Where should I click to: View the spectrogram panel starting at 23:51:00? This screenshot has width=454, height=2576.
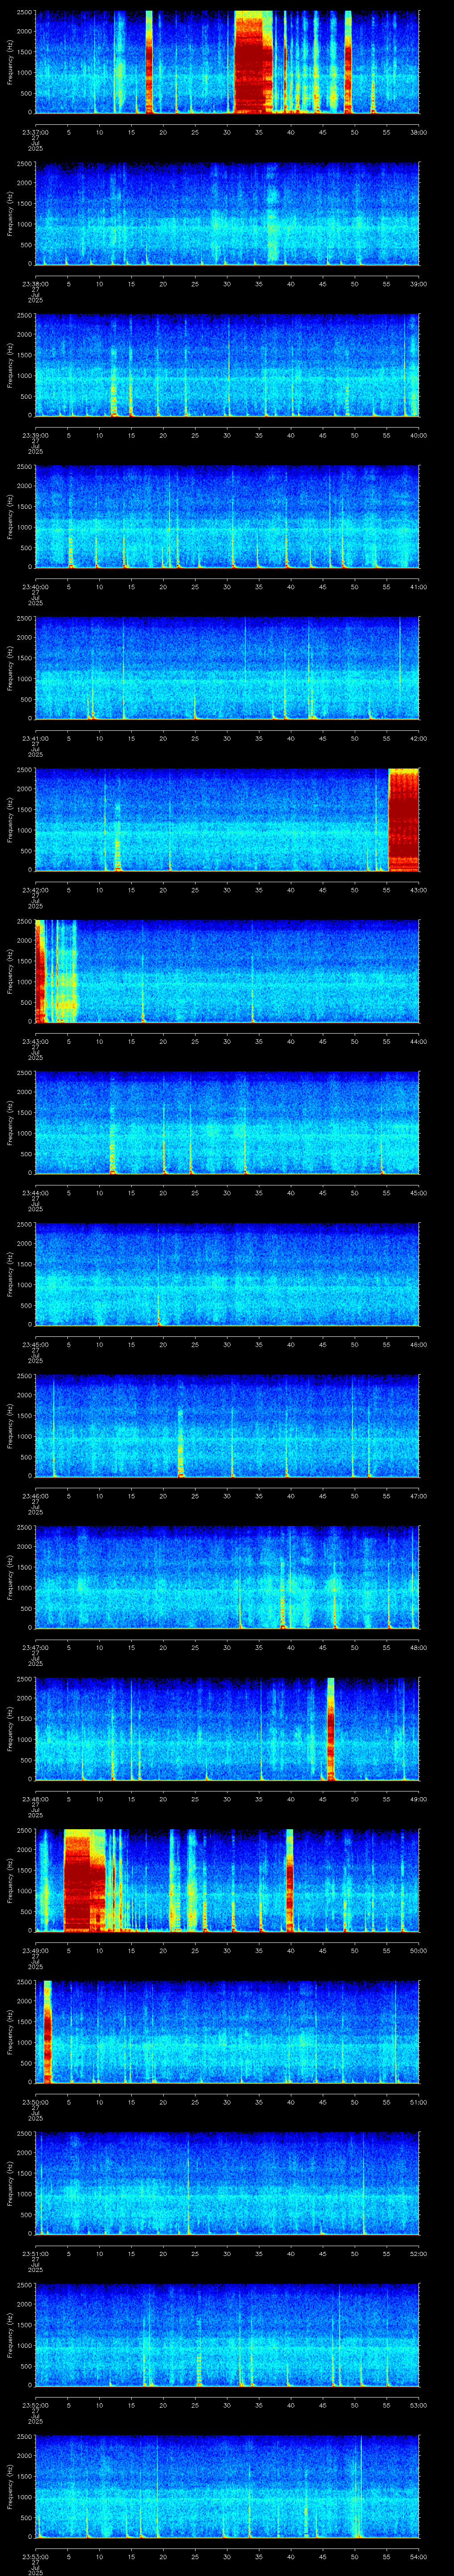(x=227, y=2183)
